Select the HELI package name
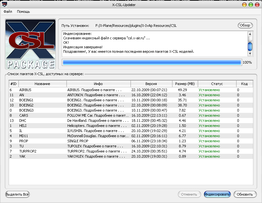The width and height of the screenshot is (262, 203). pos(23,126)
